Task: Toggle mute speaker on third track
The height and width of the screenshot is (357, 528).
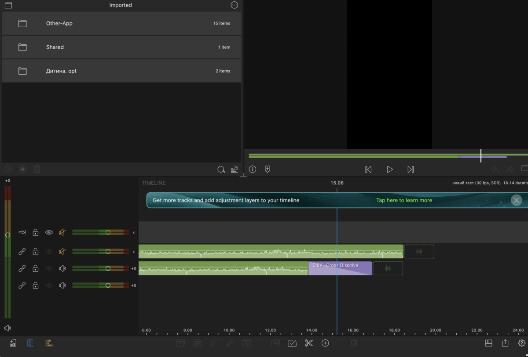Action: click(62, 268)
